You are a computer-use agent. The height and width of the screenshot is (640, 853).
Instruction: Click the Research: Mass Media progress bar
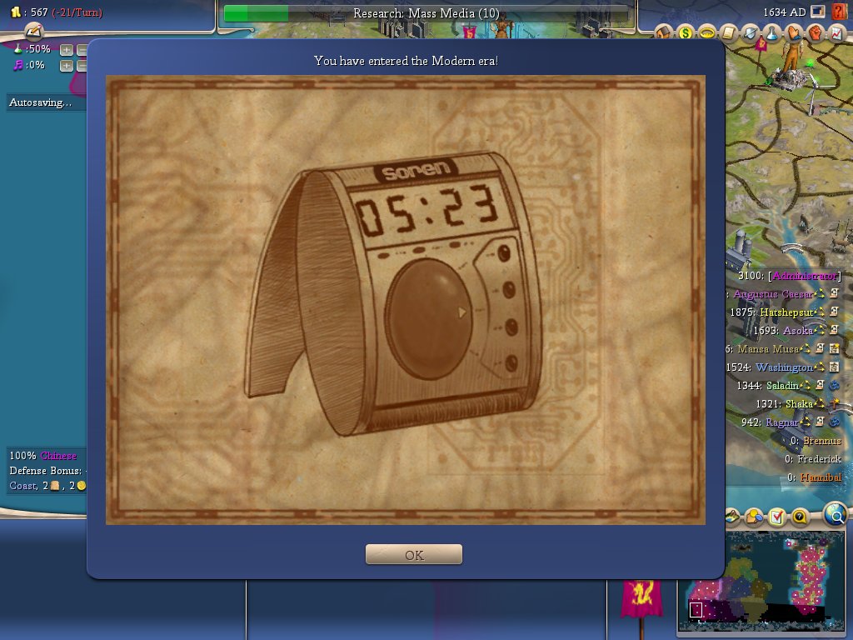(426, 13)
